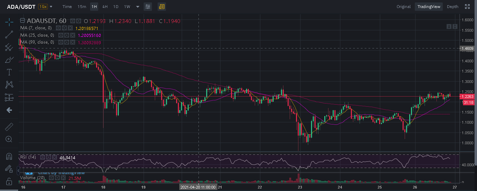
Task: Remove the Volume 20 indicator
Action: (63, 178)
